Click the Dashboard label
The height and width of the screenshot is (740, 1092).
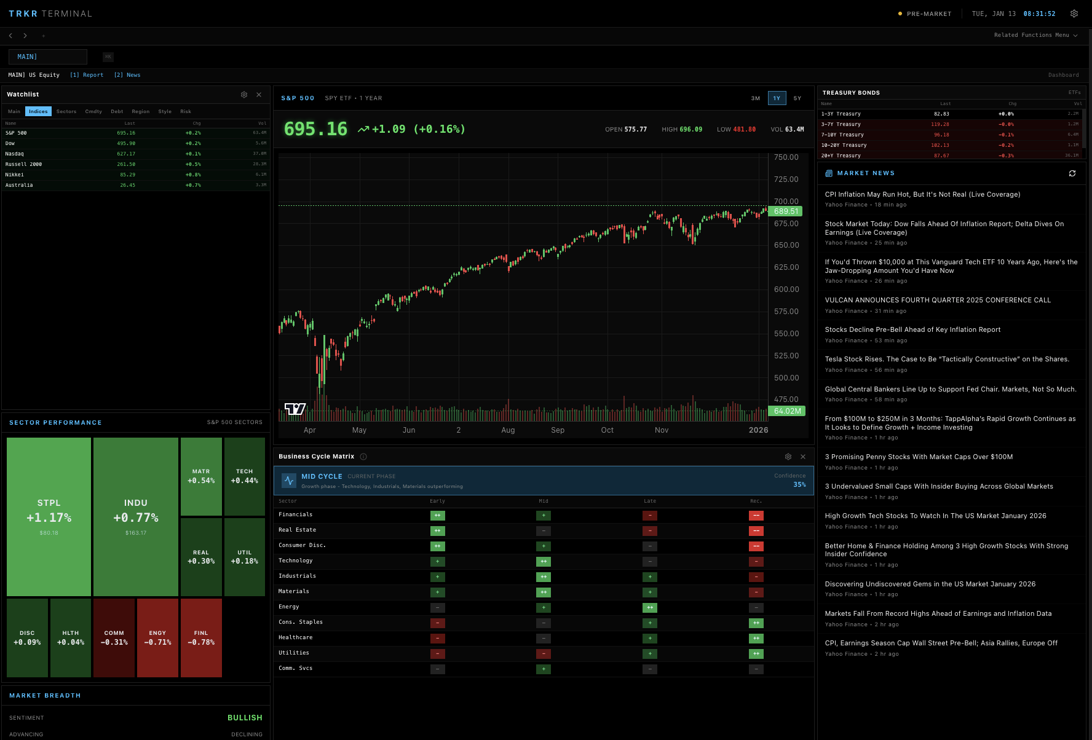(x=1064, y=74)
